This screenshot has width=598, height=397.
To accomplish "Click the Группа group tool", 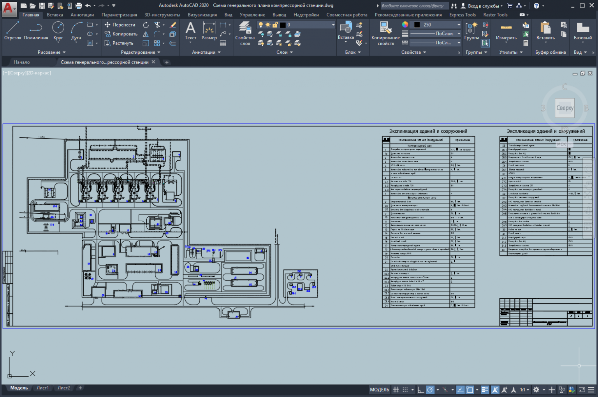I will coord(471,31).
